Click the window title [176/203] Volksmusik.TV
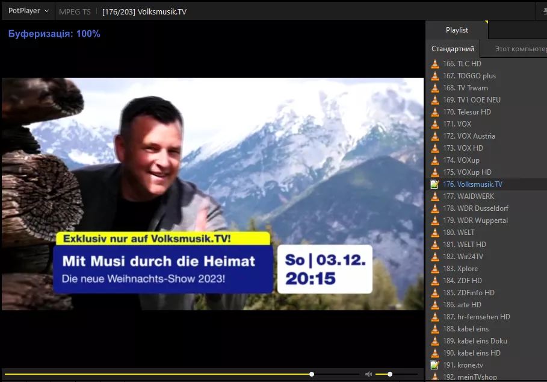 144,12
